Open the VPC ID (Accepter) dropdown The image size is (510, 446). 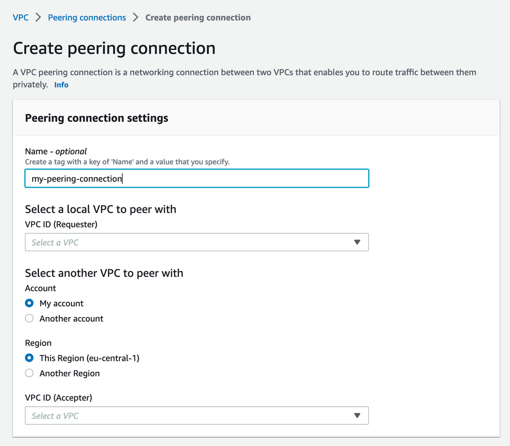(196, 415)
